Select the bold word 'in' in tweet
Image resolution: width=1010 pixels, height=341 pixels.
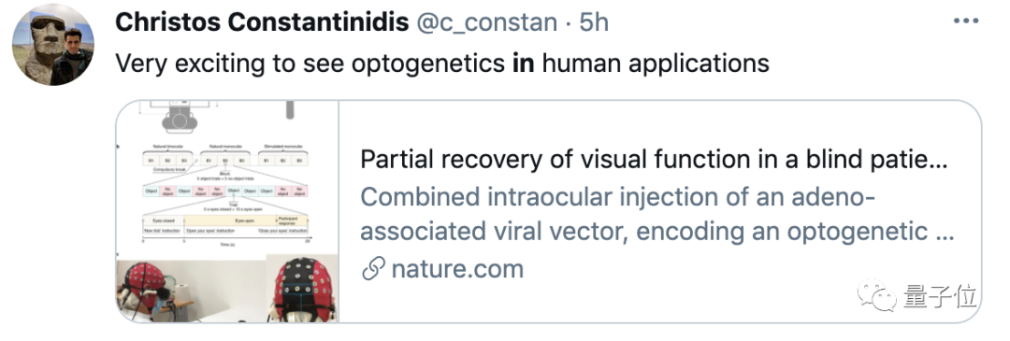tap(524, 63)
